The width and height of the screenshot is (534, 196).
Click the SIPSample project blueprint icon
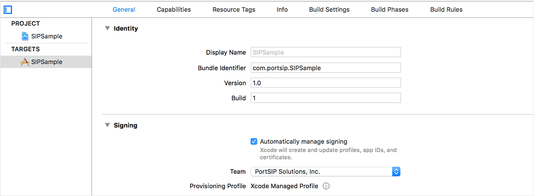tap(25, 36)
